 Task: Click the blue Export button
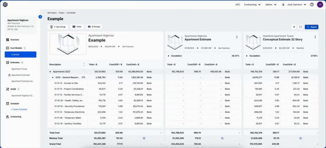click(x=311, y=27)
